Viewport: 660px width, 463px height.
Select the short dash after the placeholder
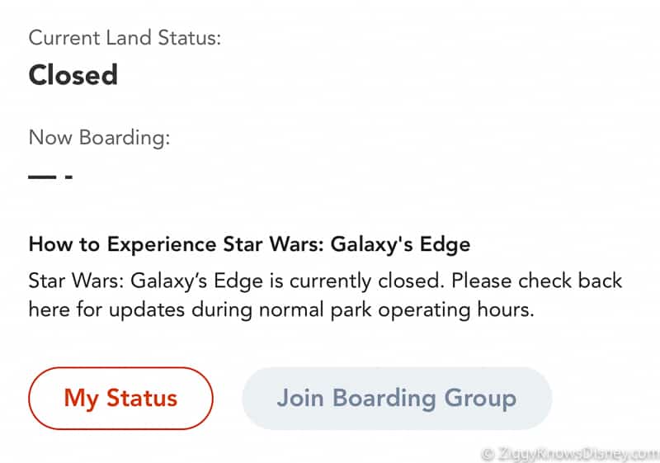point(69,177)
